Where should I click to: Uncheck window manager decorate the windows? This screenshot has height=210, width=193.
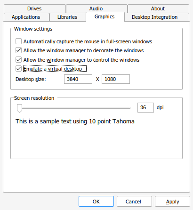click(x=19, y=50)
